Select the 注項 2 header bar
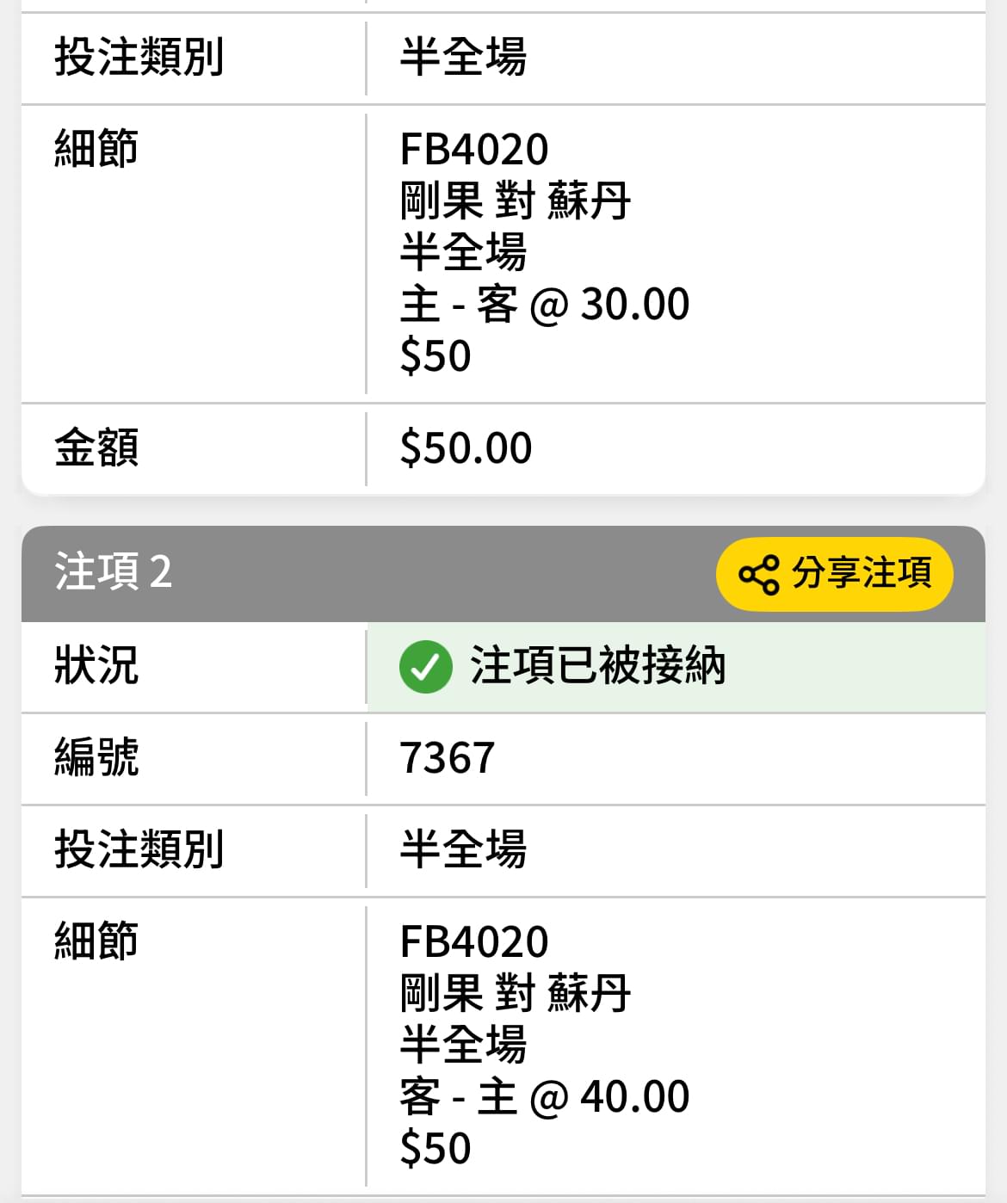The width and height of the screenshot is (1007, 1203). 504,574
